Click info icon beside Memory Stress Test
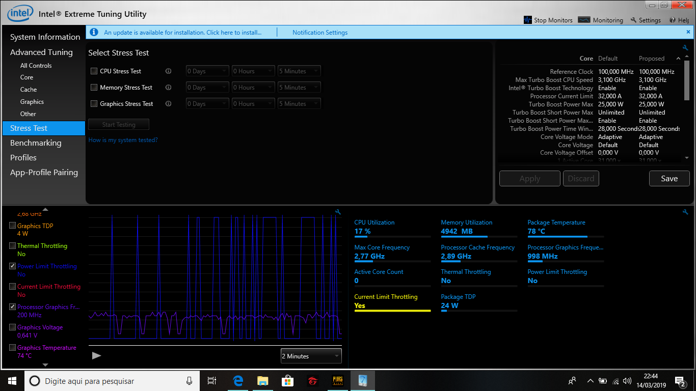The image size is (696, 391). [168, 88]
